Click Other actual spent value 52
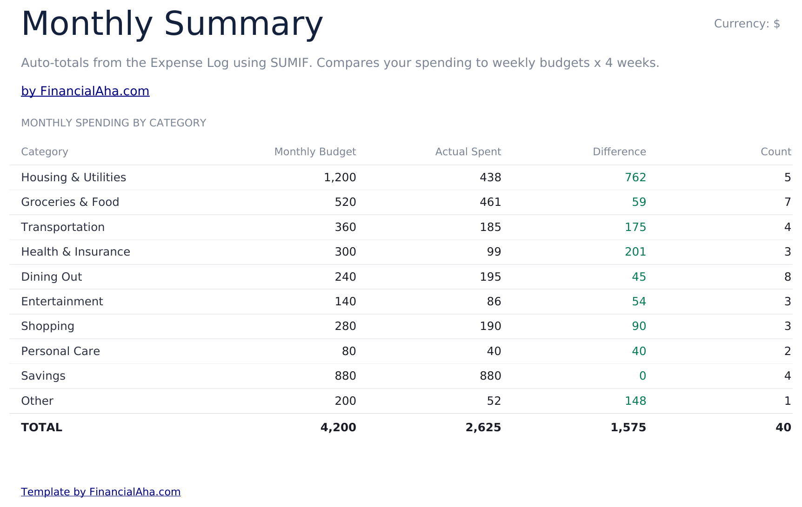This screenshot has height=507, width=802. click(x=494, y=401)
